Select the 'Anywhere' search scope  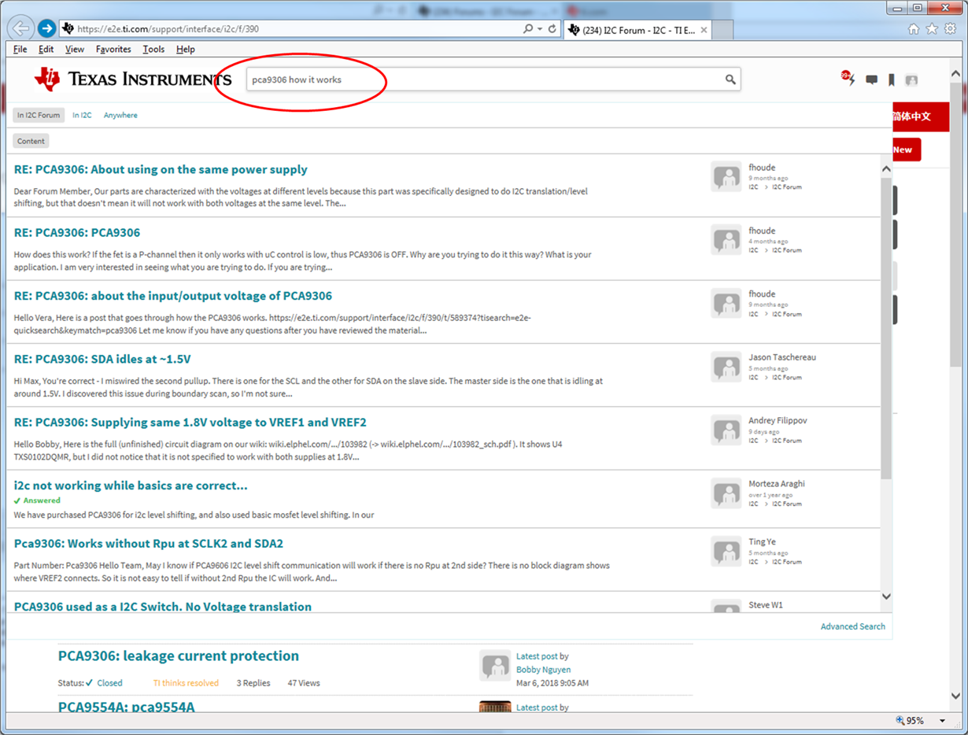120,115
